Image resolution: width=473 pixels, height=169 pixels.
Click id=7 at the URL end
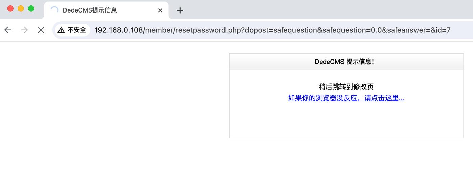pos(443,30)
